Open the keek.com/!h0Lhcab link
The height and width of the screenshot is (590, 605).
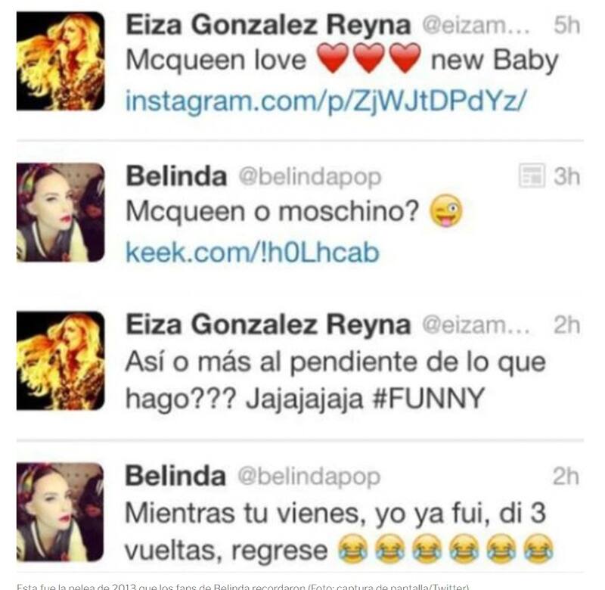(253, 252)
